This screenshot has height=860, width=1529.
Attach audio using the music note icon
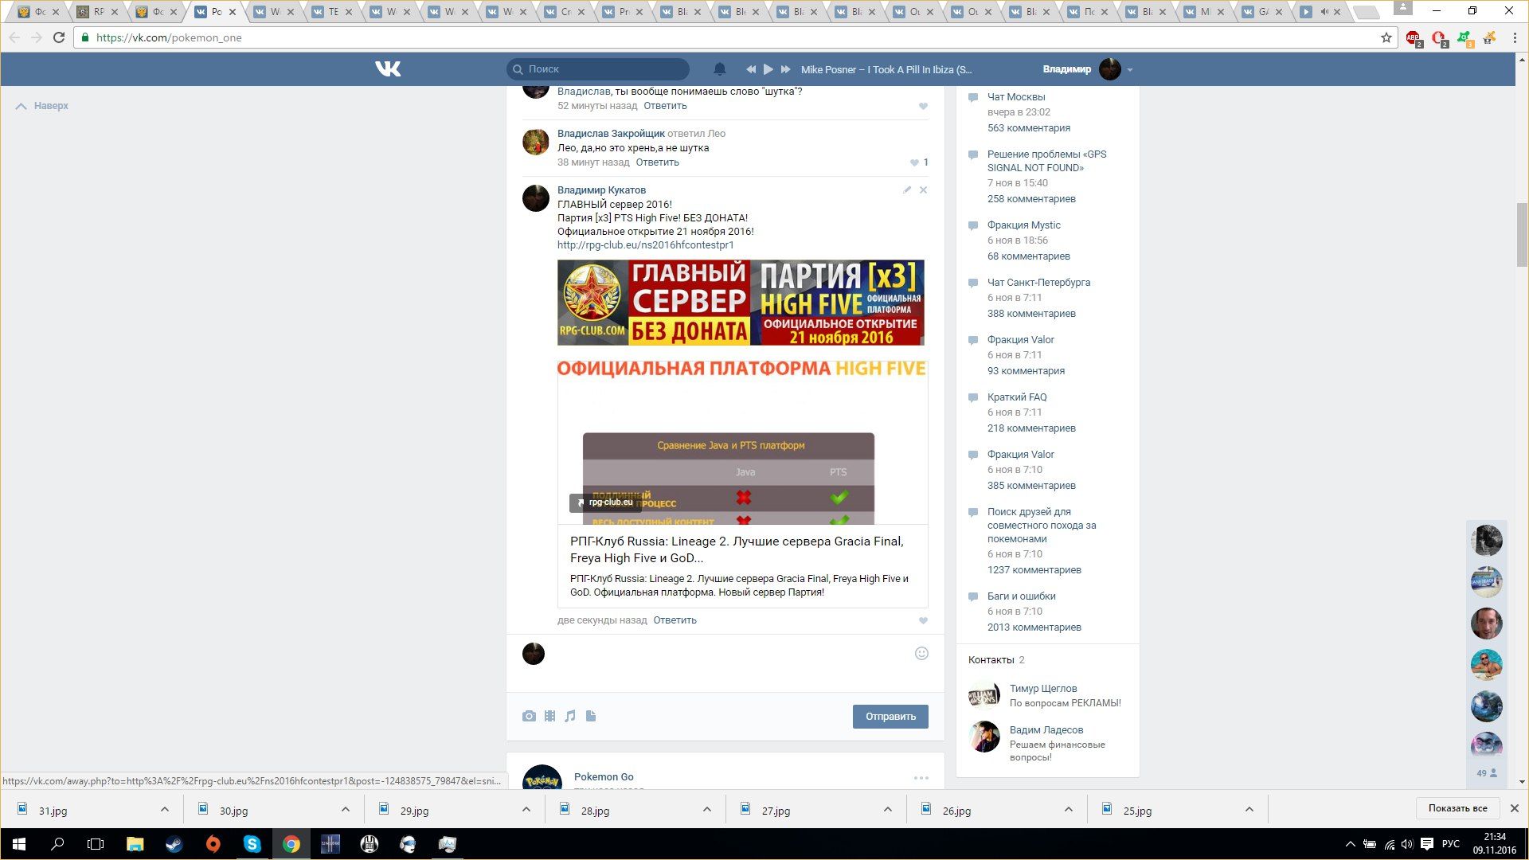click(570, 716)
